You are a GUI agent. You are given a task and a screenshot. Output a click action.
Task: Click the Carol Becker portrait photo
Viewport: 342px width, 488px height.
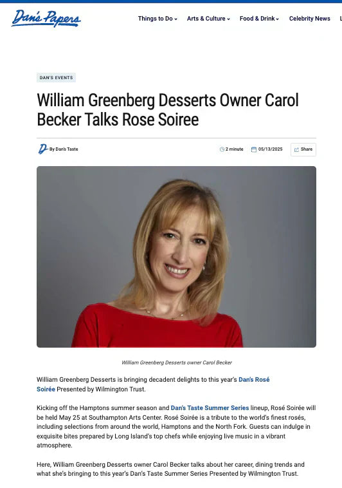click(x=176, y=257)
